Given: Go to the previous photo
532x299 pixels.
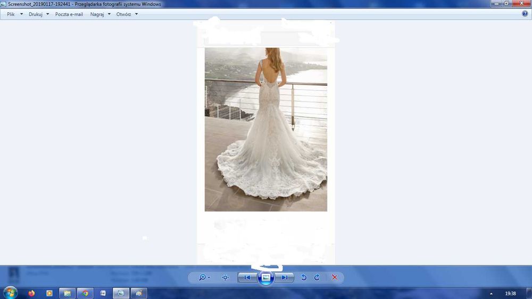Looking at the screenshot, I should [x=247, y=278].
